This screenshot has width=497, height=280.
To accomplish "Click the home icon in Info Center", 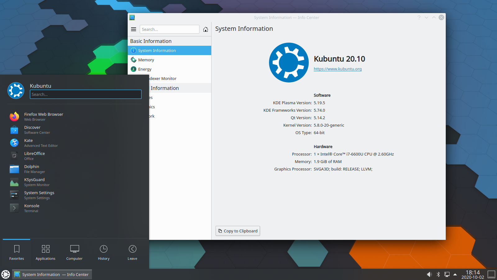I will click(x=206, y=29).
